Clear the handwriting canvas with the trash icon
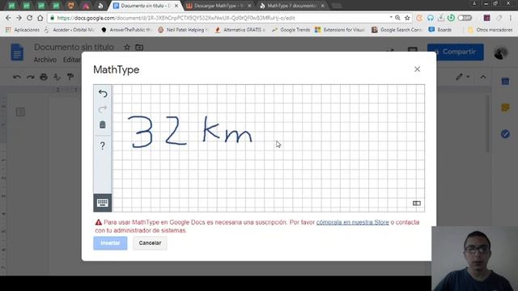518x291 pixels. [103, 124]
